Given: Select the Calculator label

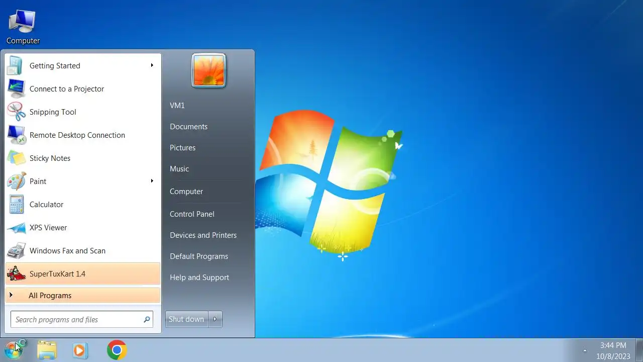Looking at the screenshot, I should point(46,204).
